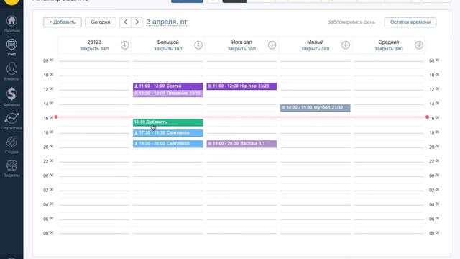Open the Учет calendar section

(x=11, y=47)
